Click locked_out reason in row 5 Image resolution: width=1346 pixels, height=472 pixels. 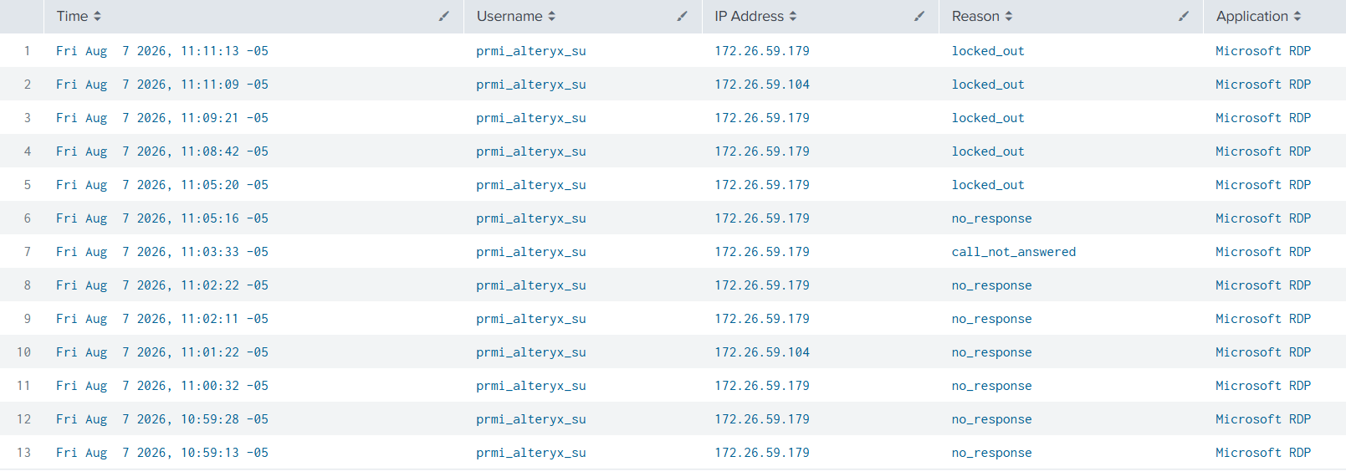[988, 185]
